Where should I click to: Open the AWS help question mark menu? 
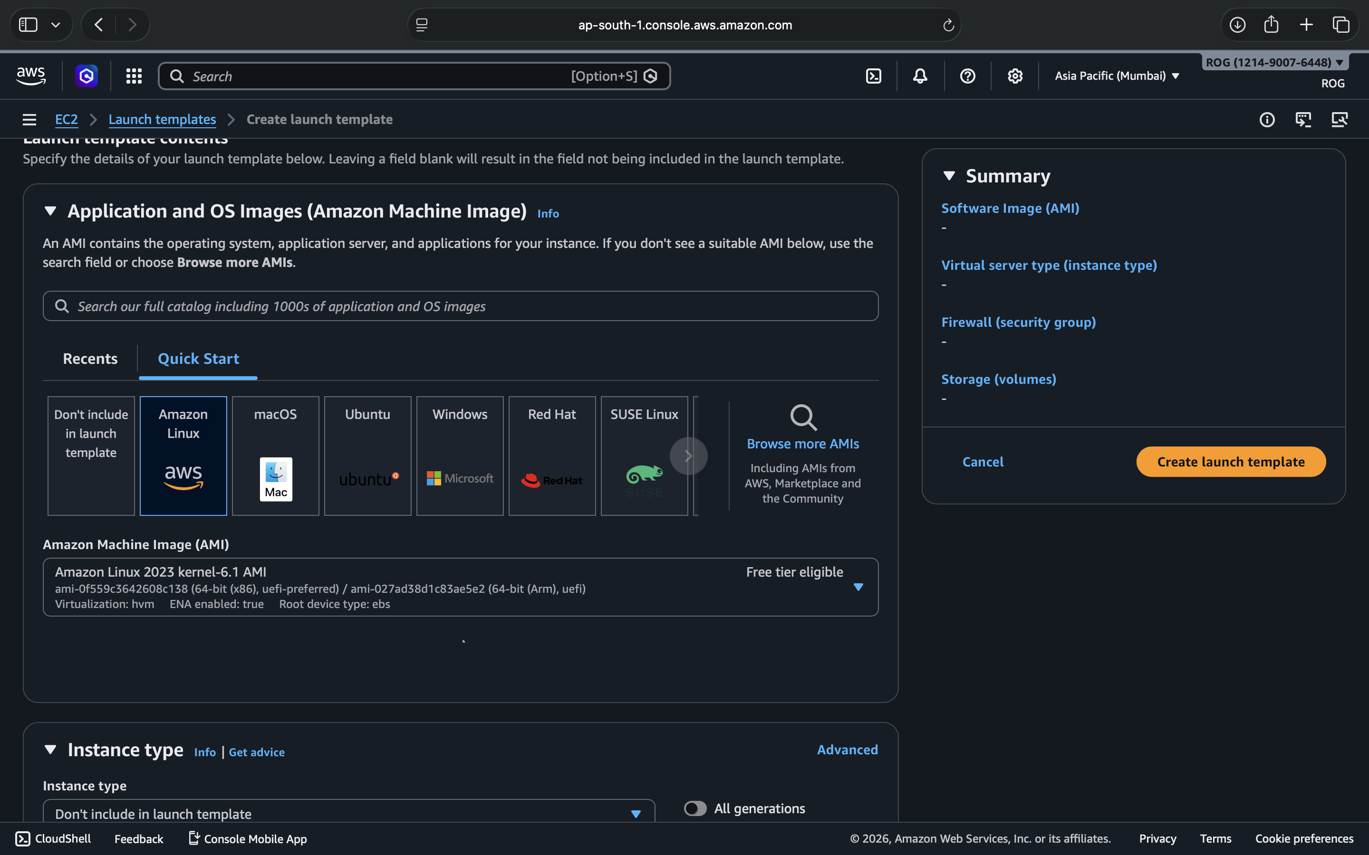point(967,76)
